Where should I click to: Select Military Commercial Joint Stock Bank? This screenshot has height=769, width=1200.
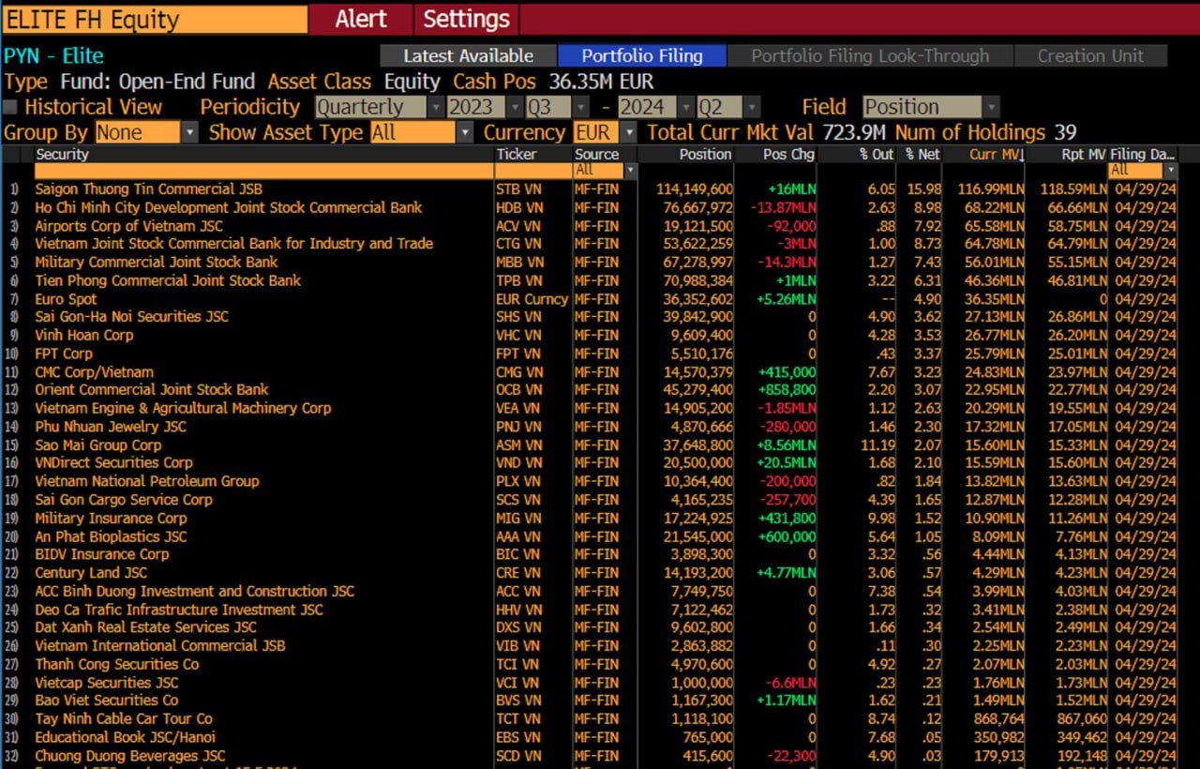(157, 262)
